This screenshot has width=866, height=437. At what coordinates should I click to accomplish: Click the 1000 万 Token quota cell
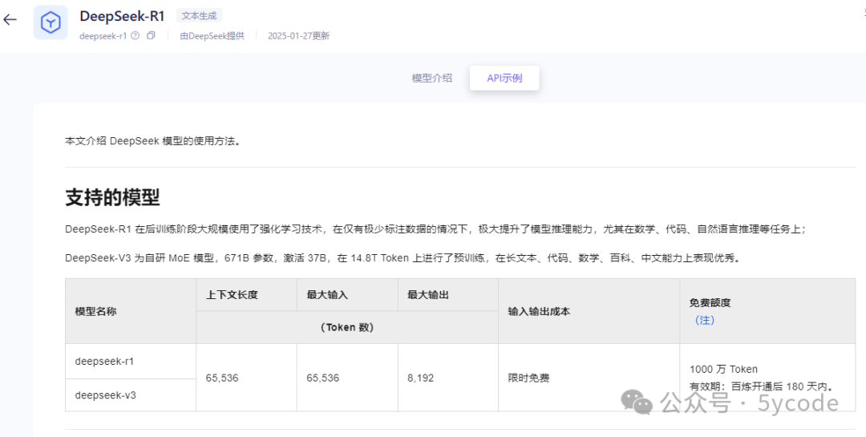[x=723, y=370]
